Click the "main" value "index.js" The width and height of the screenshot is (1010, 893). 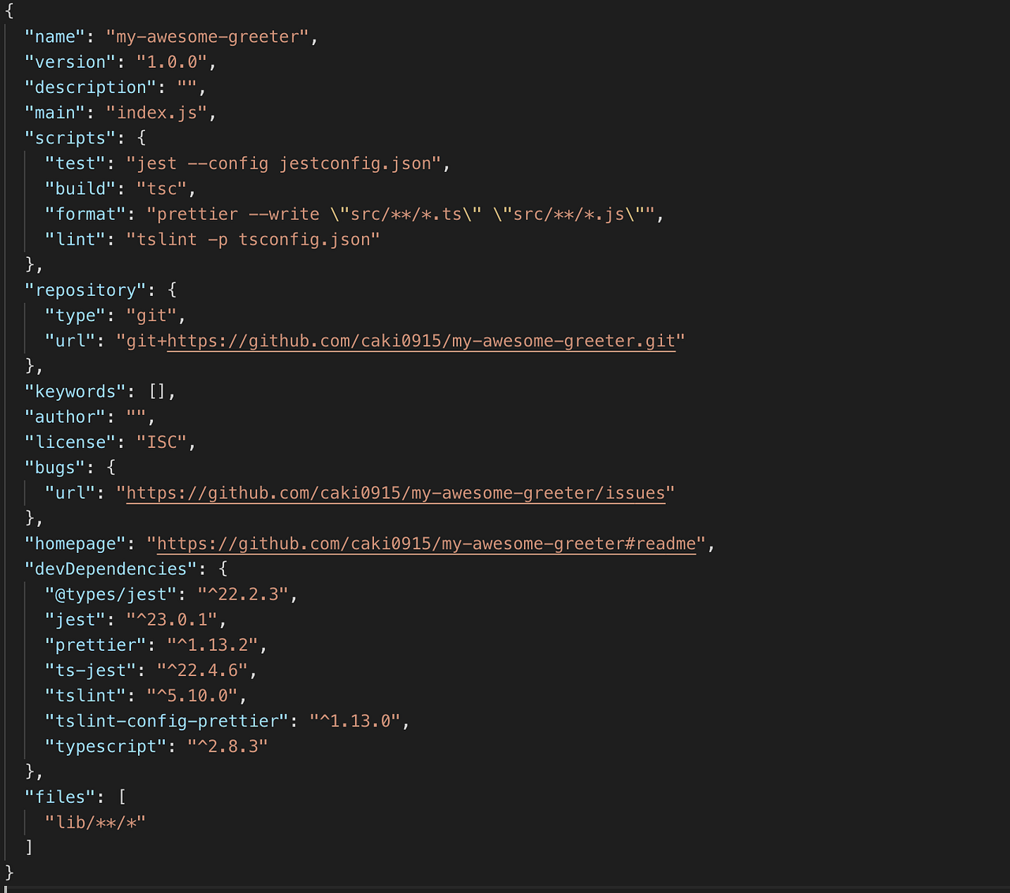pyautogui.click(x=156, y=112)
